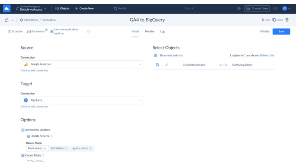The height and width of the screenshot is (166, 296).
Task: Click the TrafficAcquisition target name
Action: click(x=242, y=65)
